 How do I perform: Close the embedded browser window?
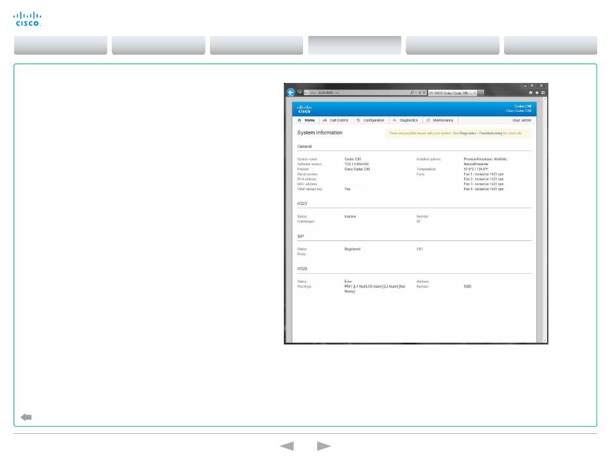[541, 85]
